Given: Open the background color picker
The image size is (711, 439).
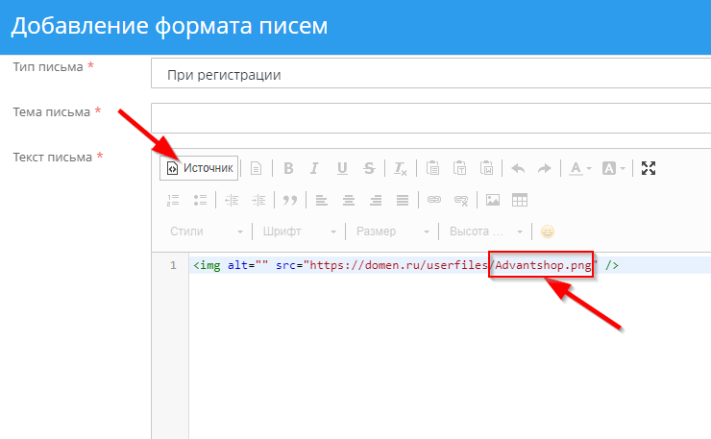Looking at the screenshot, I should click(614, 168).
